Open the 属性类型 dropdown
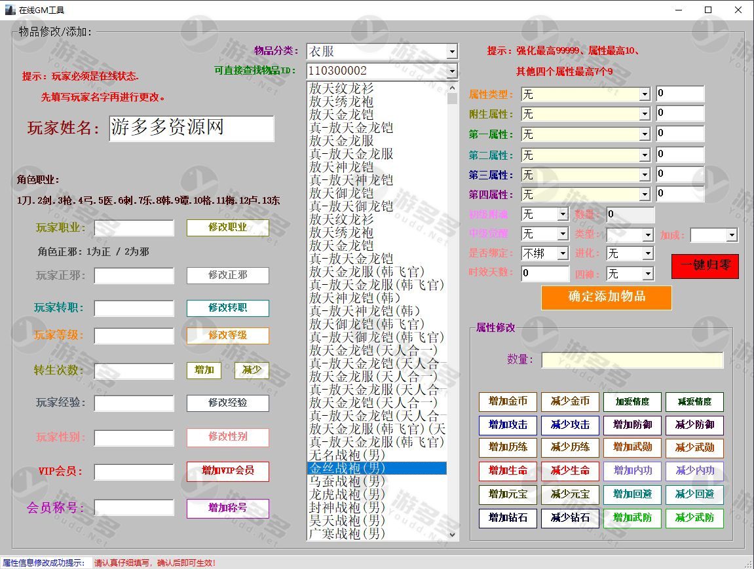 [644, 94]
